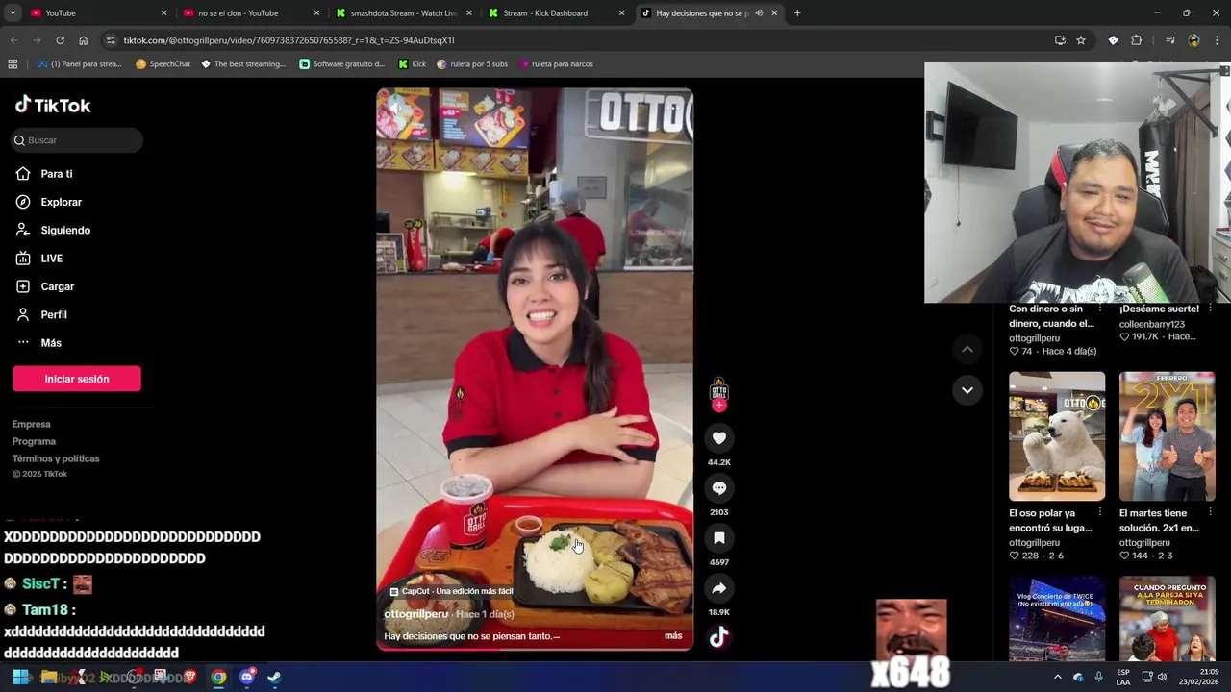The width and height of the screenshot is (1231, 692).
Task: Open the LIVE section
Action: [x=51, y=259]
